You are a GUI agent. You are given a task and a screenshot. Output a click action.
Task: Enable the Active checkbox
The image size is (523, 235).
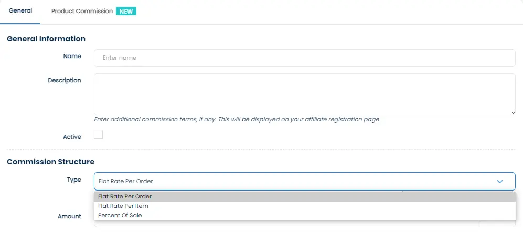(x=99, y=135)
